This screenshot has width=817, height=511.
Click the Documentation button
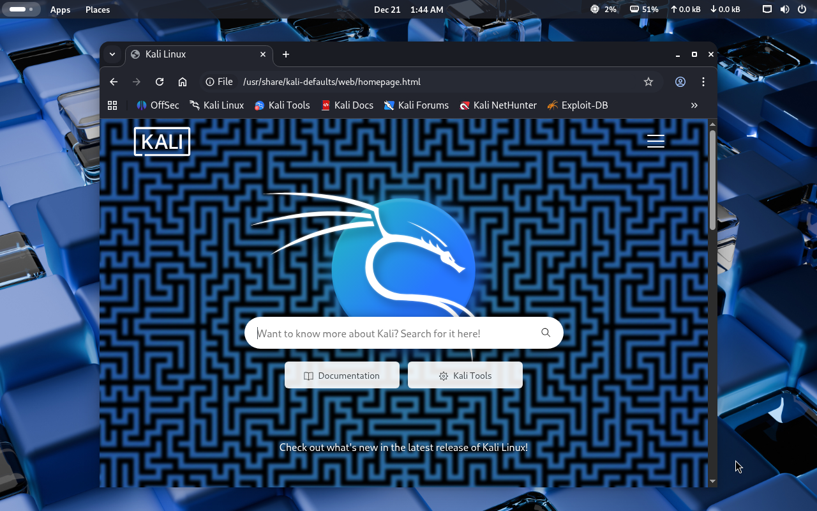point(342,376)
